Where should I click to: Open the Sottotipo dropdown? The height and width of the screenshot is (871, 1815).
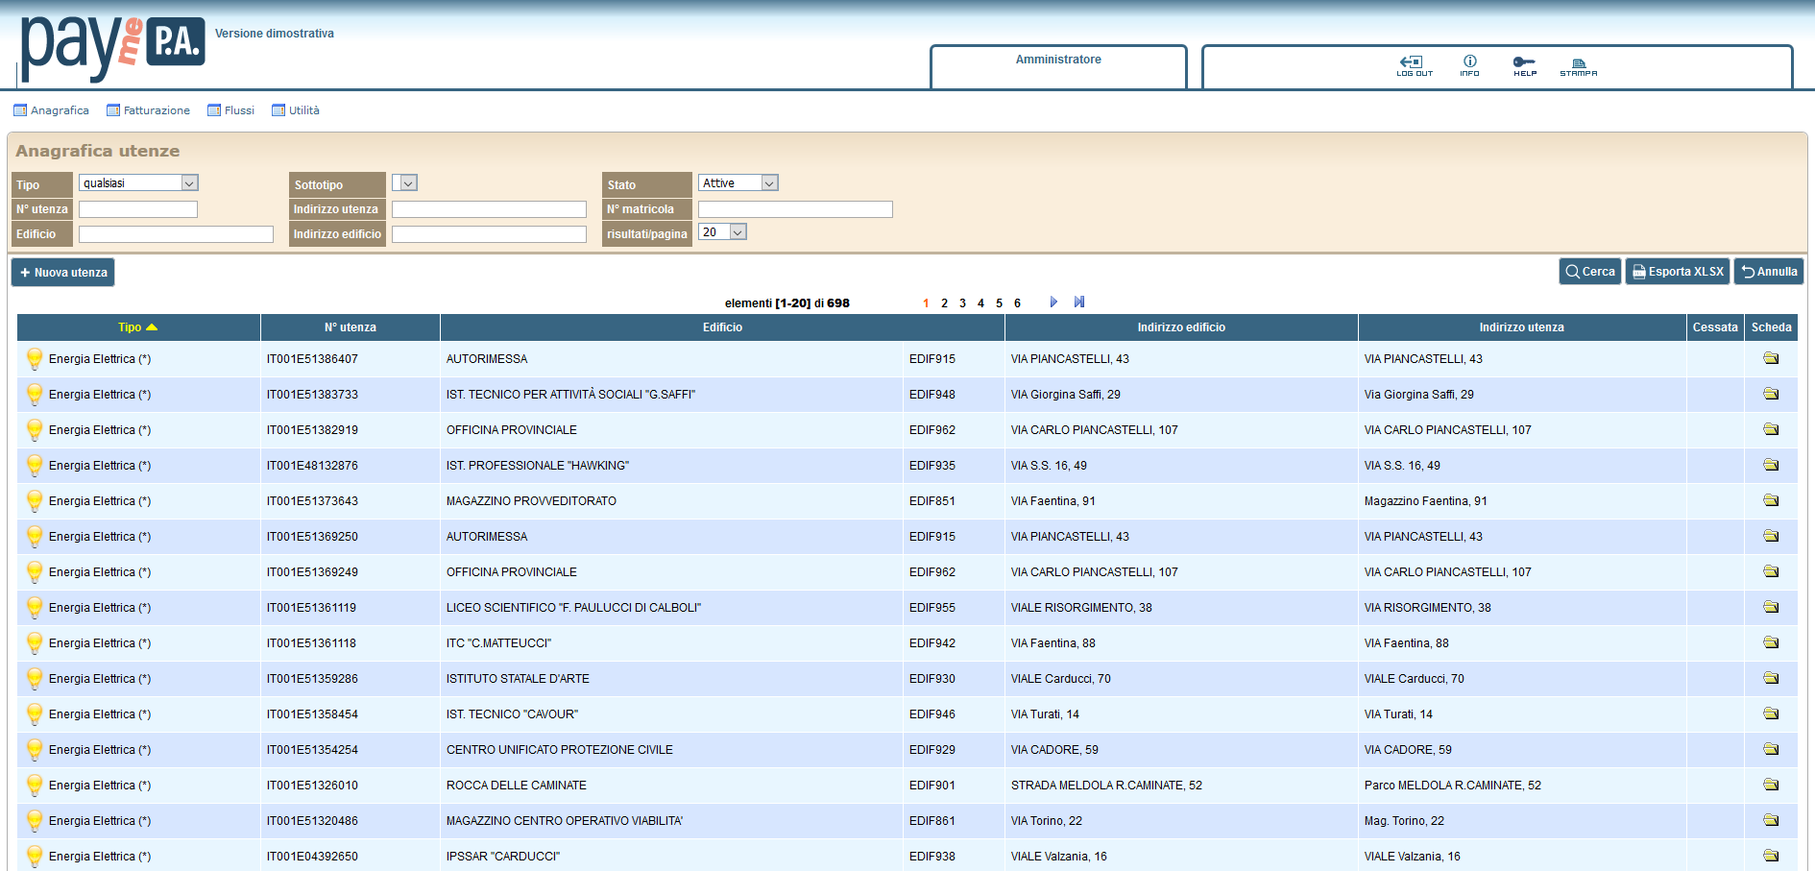(405, 182)
